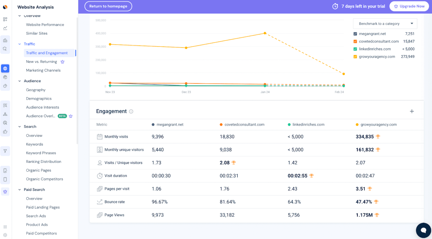Return to homepage via top button

pyautogui.click(x=108, y=6)
